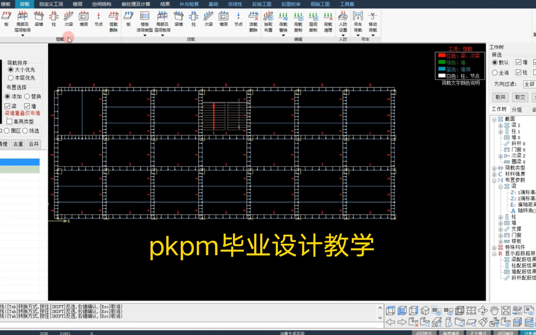Enable the 高亮类型 checkbox

pyautogui.click(x=9, y=121)
